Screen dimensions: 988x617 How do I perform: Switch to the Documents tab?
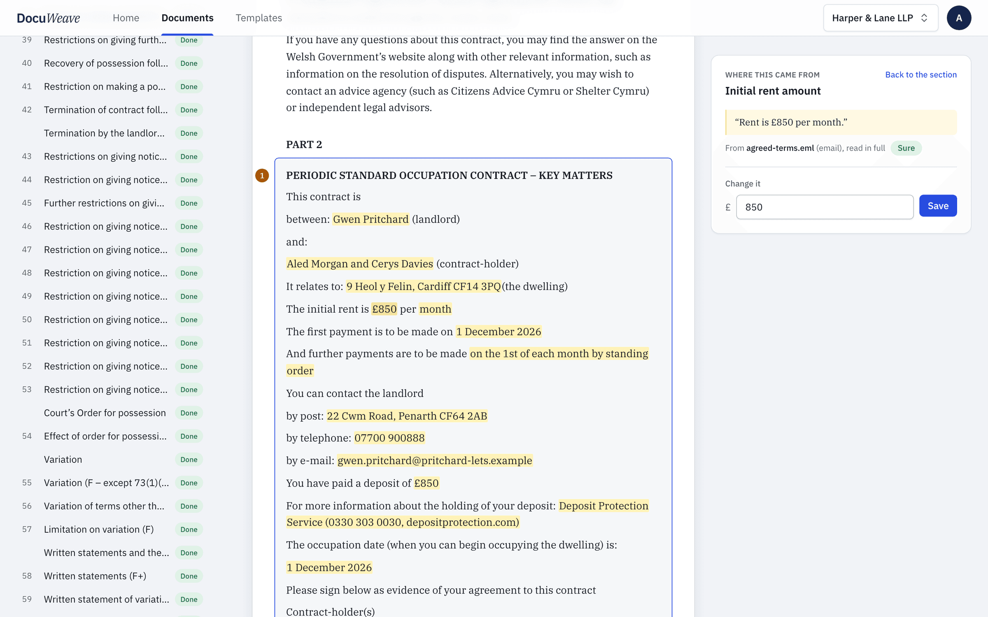coord(187,18)
